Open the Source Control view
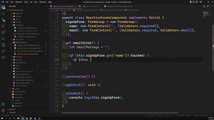 coord(3,20)
